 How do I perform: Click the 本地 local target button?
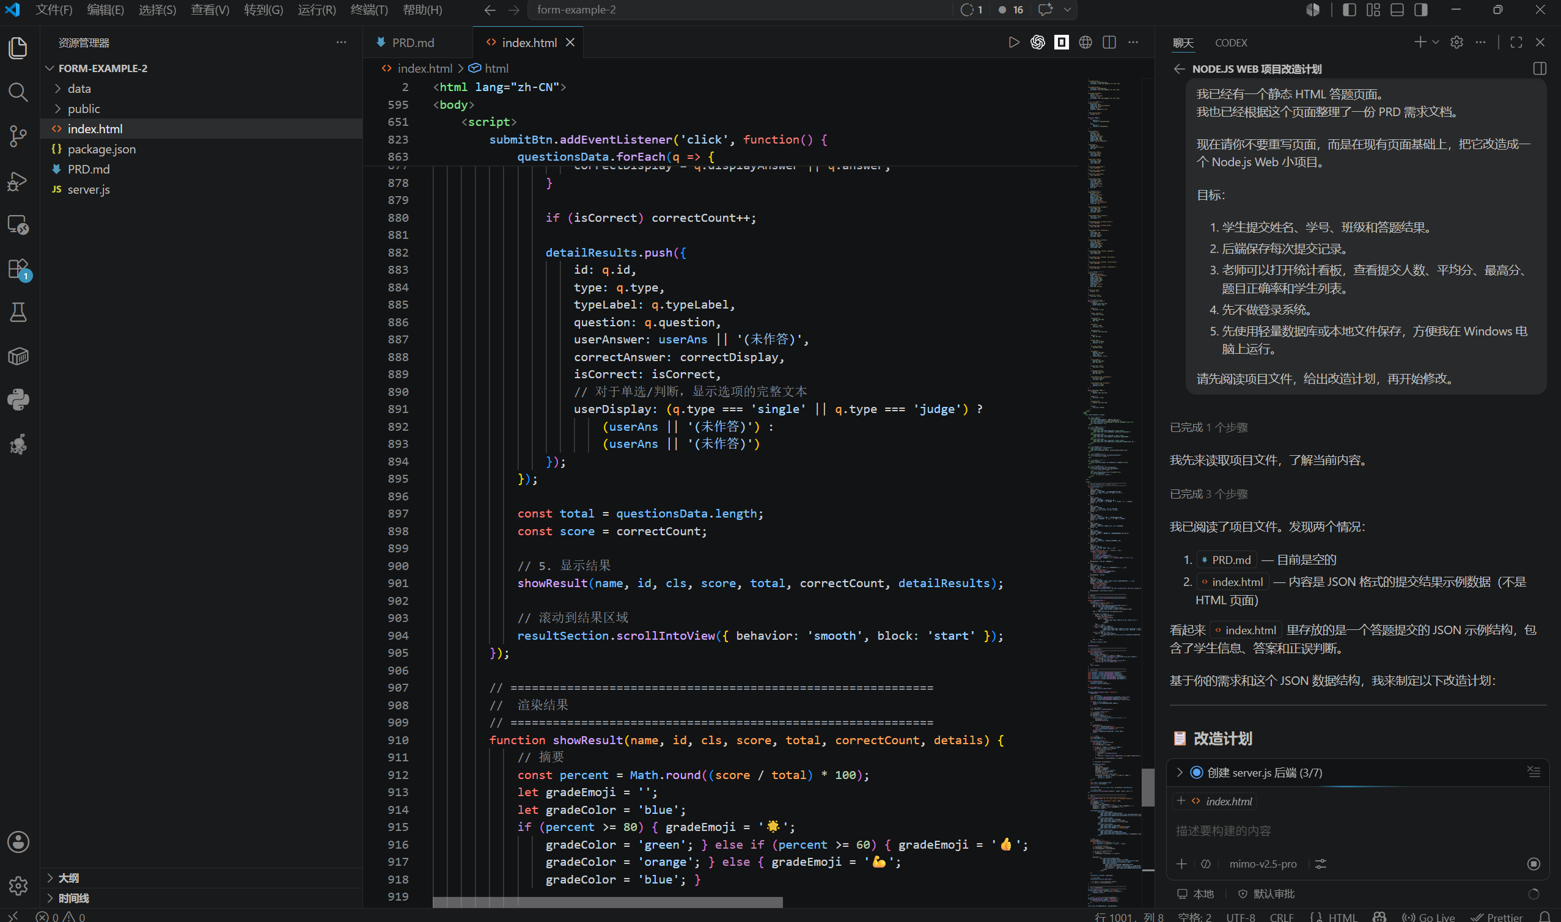[x=1196, y=893]
